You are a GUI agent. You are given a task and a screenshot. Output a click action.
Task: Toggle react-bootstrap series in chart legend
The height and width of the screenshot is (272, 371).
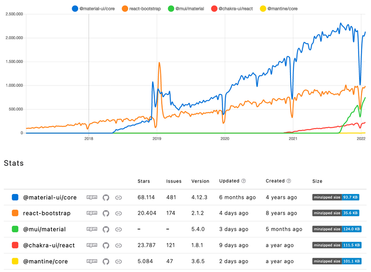coord(142,8)
